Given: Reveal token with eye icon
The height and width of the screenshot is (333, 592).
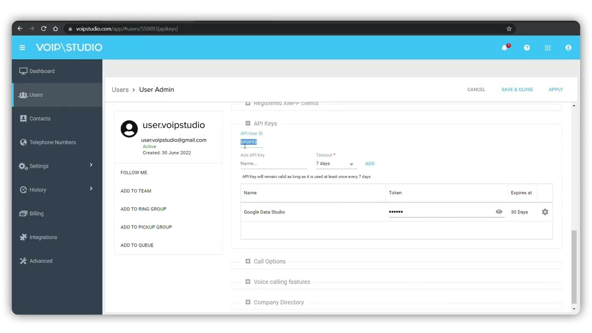Looking at the screenshot, I should pyautogui.click(x=499, y=212).
